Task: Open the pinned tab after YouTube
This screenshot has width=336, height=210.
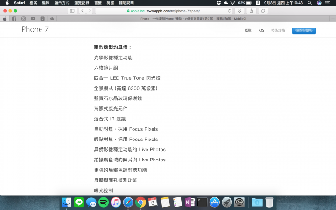Action: [x=42, y=19]
